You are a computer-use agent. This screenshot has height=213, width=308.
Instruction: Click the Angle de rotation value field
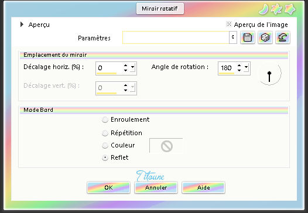227,68
